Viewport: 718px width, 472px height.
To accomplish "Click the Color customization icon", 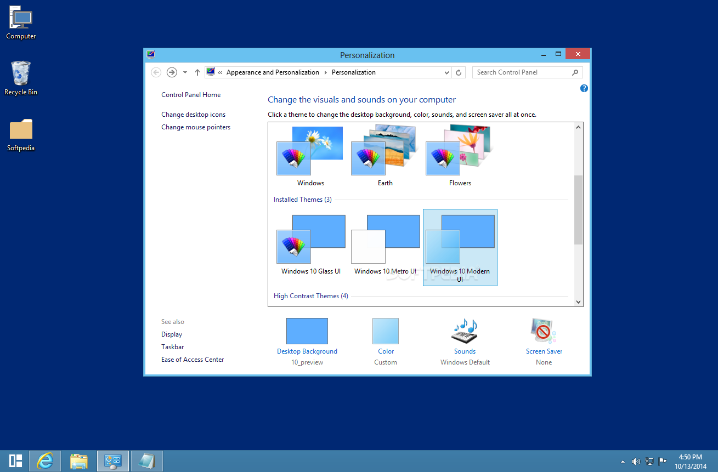I will coord(385,331).
